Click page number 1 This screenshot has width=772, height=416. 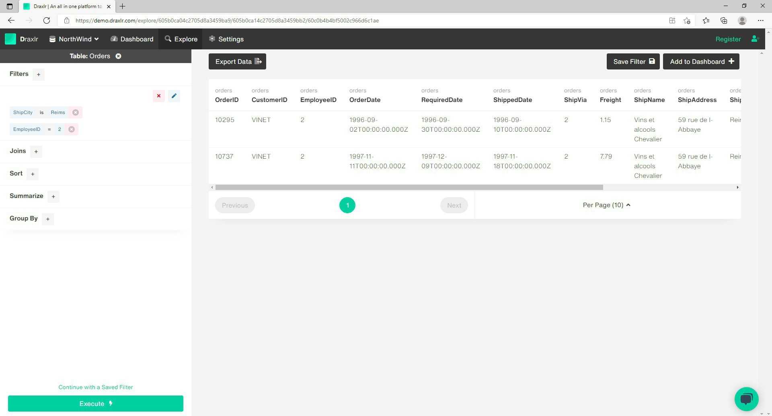pos(347,205)
